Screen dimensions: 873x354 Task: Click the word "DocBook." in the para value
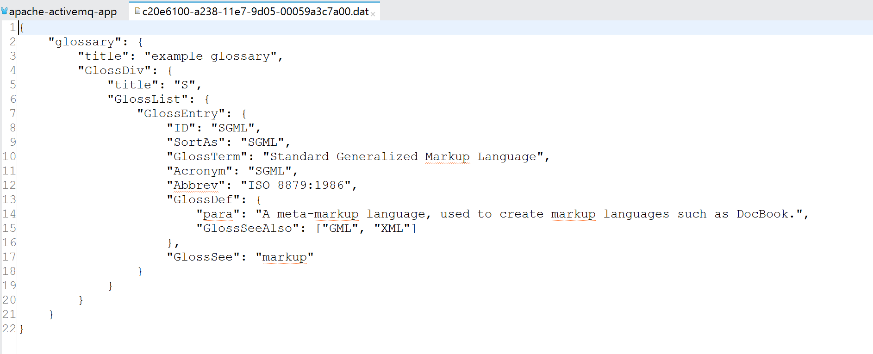(766, 214)
